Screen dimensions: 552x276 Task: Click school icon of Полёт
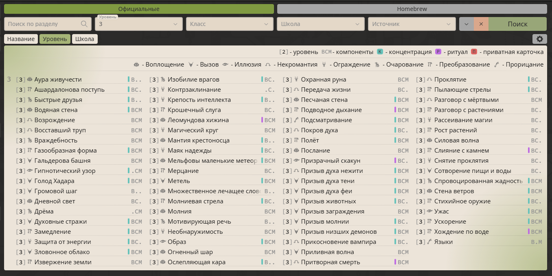(x=296, y=140)
